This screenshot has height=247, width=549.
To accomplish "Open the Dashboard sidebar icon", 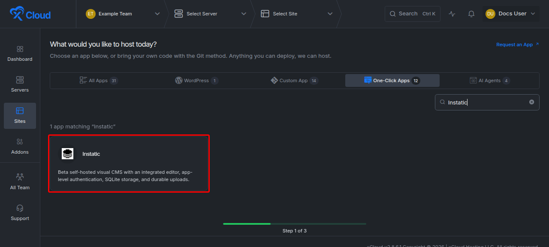I will pyautogui.click(x=20, y=49).
